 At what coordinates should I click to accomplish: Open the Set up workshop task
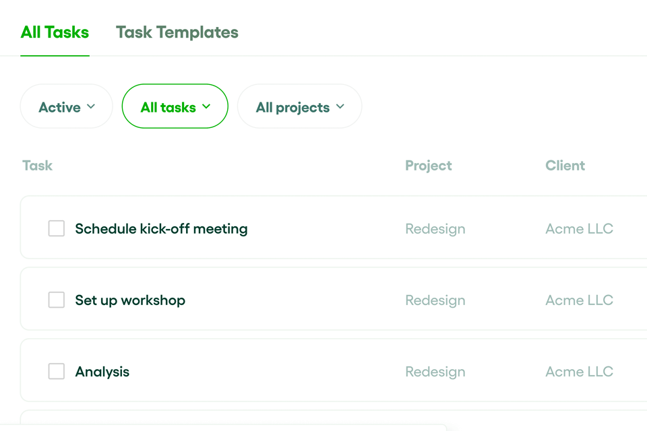(130, 300)
